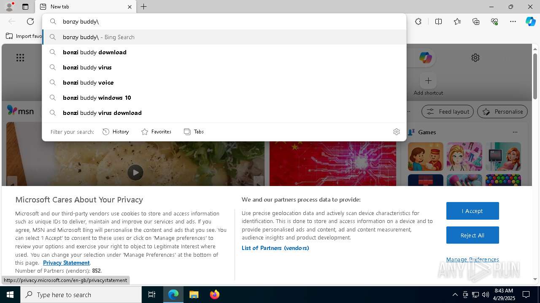Open the volume control tray icon
The height and width of the screenshot is (303, 540).
point(486,295)
